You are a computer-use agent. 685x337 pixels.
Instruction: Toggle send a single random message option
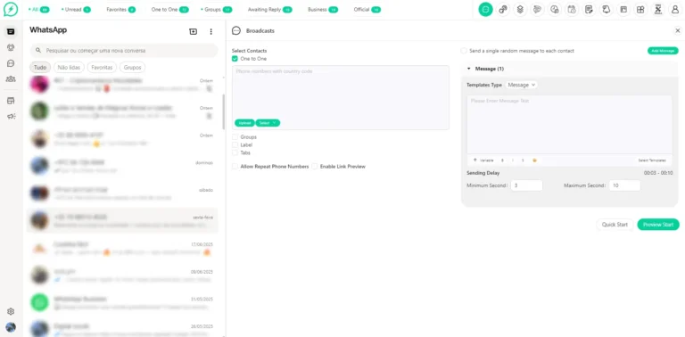coord(464,51)
